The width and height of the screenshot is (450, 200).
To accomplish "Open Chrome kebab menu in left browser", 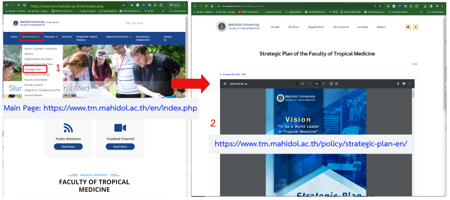I will pos(184,5).
